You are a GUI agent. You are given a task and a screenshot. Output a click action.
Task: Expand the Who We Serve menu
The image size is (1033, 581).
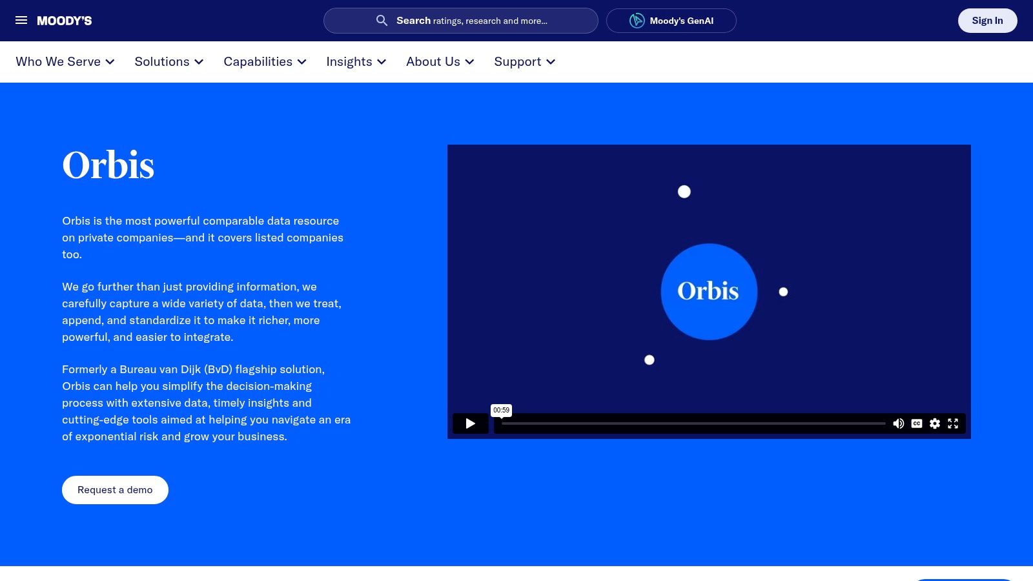(x=65, y=62)
